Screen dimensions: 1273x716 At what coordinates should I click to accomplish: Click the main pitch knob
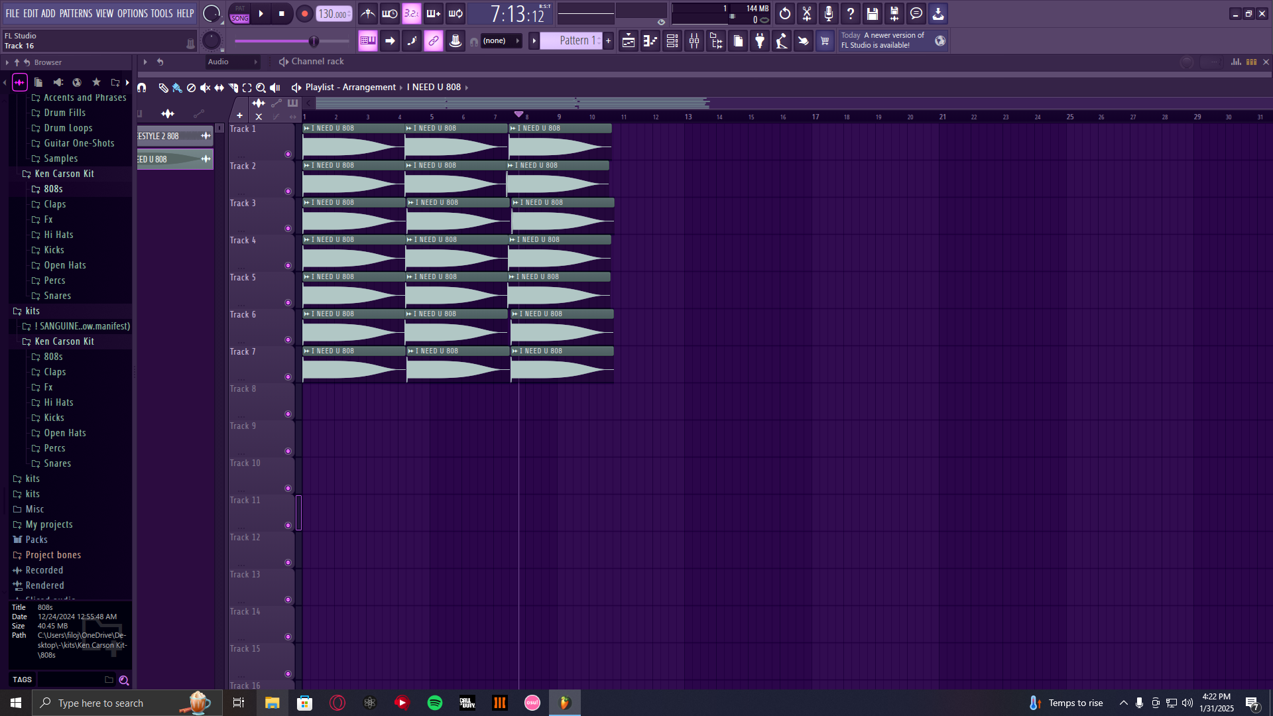(212, 41)
